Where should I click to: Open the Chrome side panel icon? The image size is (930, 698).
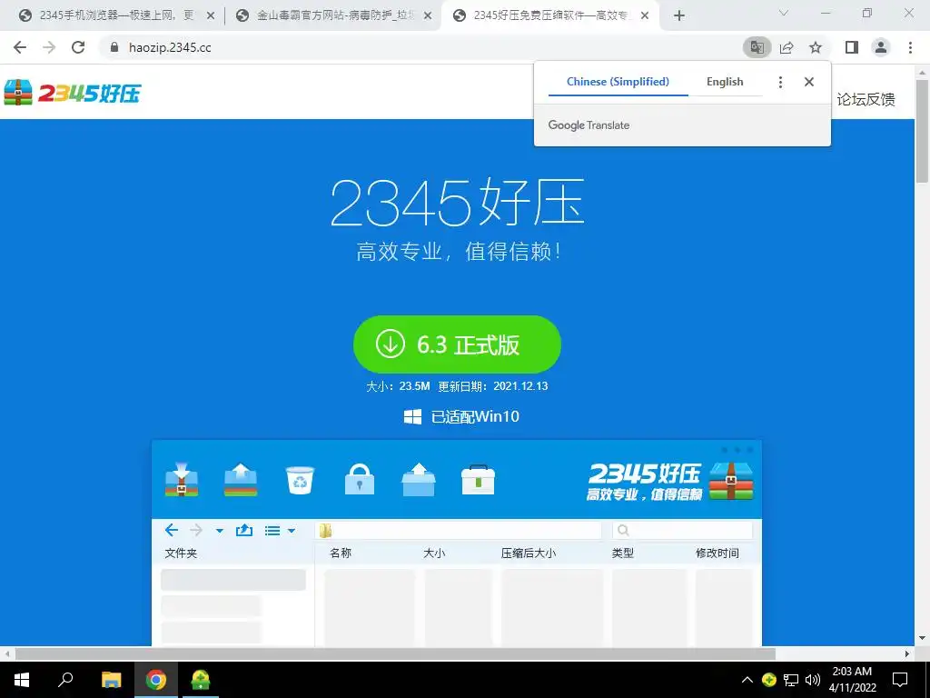[852, 47]
